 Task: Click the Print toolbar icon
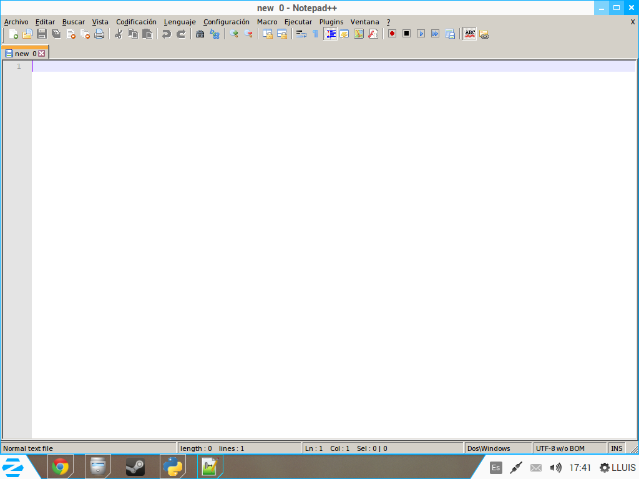click(x=100, y=34)
